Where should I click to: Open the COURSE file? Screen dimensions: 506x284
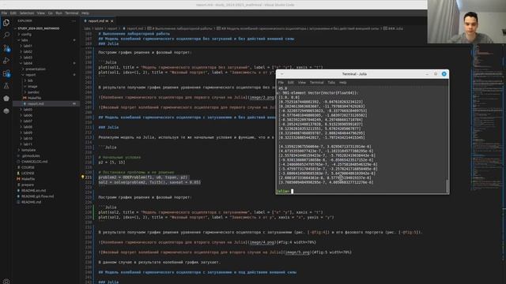[x=28, y=167]
